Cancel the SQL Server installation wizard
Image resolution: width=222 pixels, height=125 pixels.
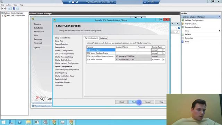tap(148, 102)
